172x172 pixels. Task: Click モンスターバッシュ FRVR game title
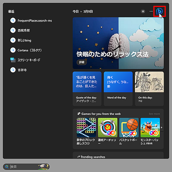coord(149,142)
